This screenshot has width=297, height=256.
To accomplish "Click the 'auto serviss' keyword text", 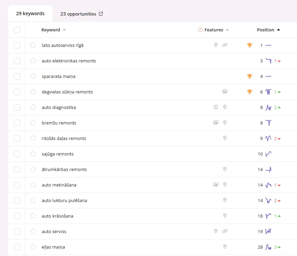I will (x=54, y=231).
